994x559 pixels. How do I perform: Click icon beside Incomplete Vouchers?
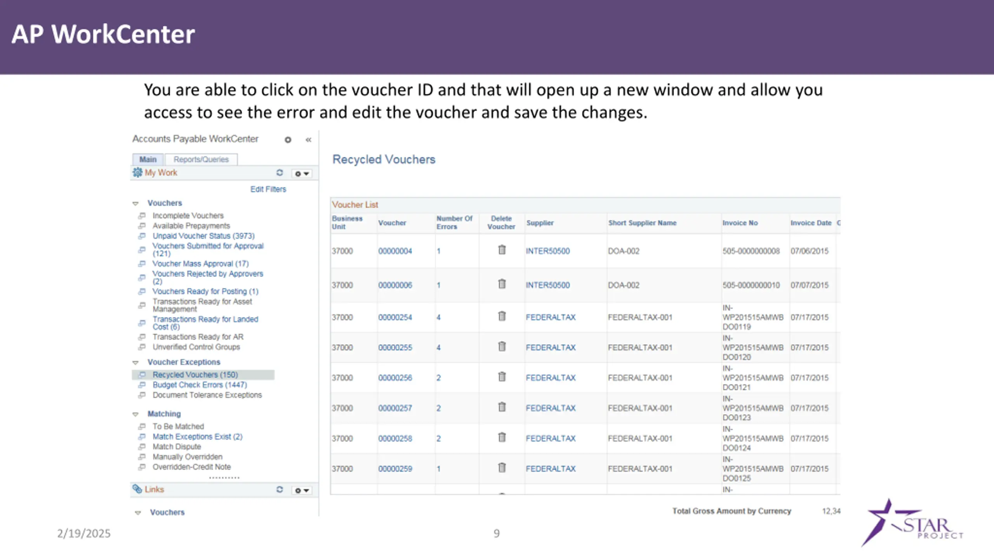coord(142,215)
